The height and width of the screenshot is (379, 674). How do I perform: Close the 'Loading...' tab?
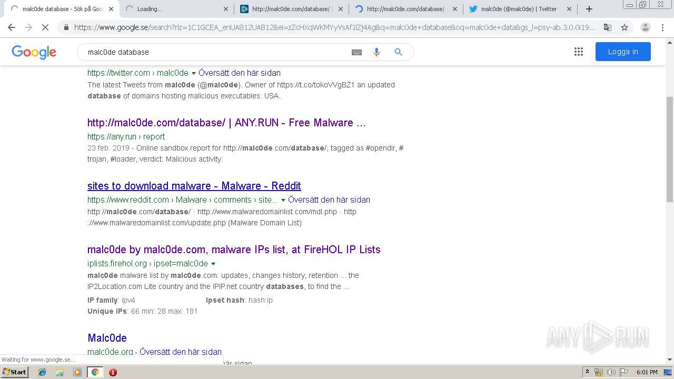tap(225, 9)
